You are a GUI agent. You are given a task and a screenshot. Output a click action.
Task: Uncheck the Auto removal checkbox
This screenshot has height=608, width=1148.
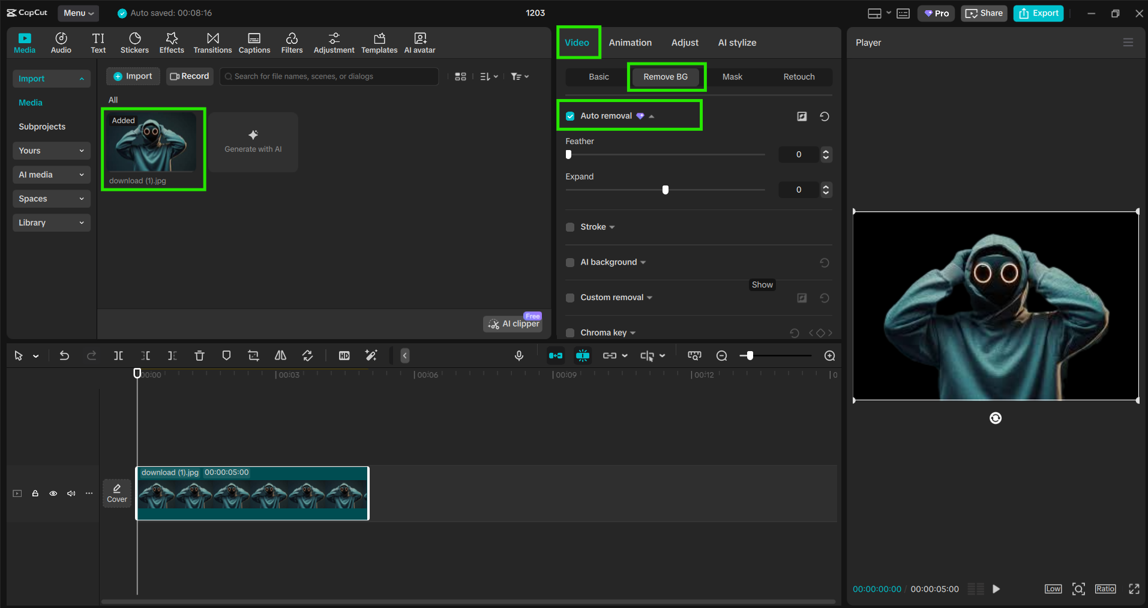point(570,116)
